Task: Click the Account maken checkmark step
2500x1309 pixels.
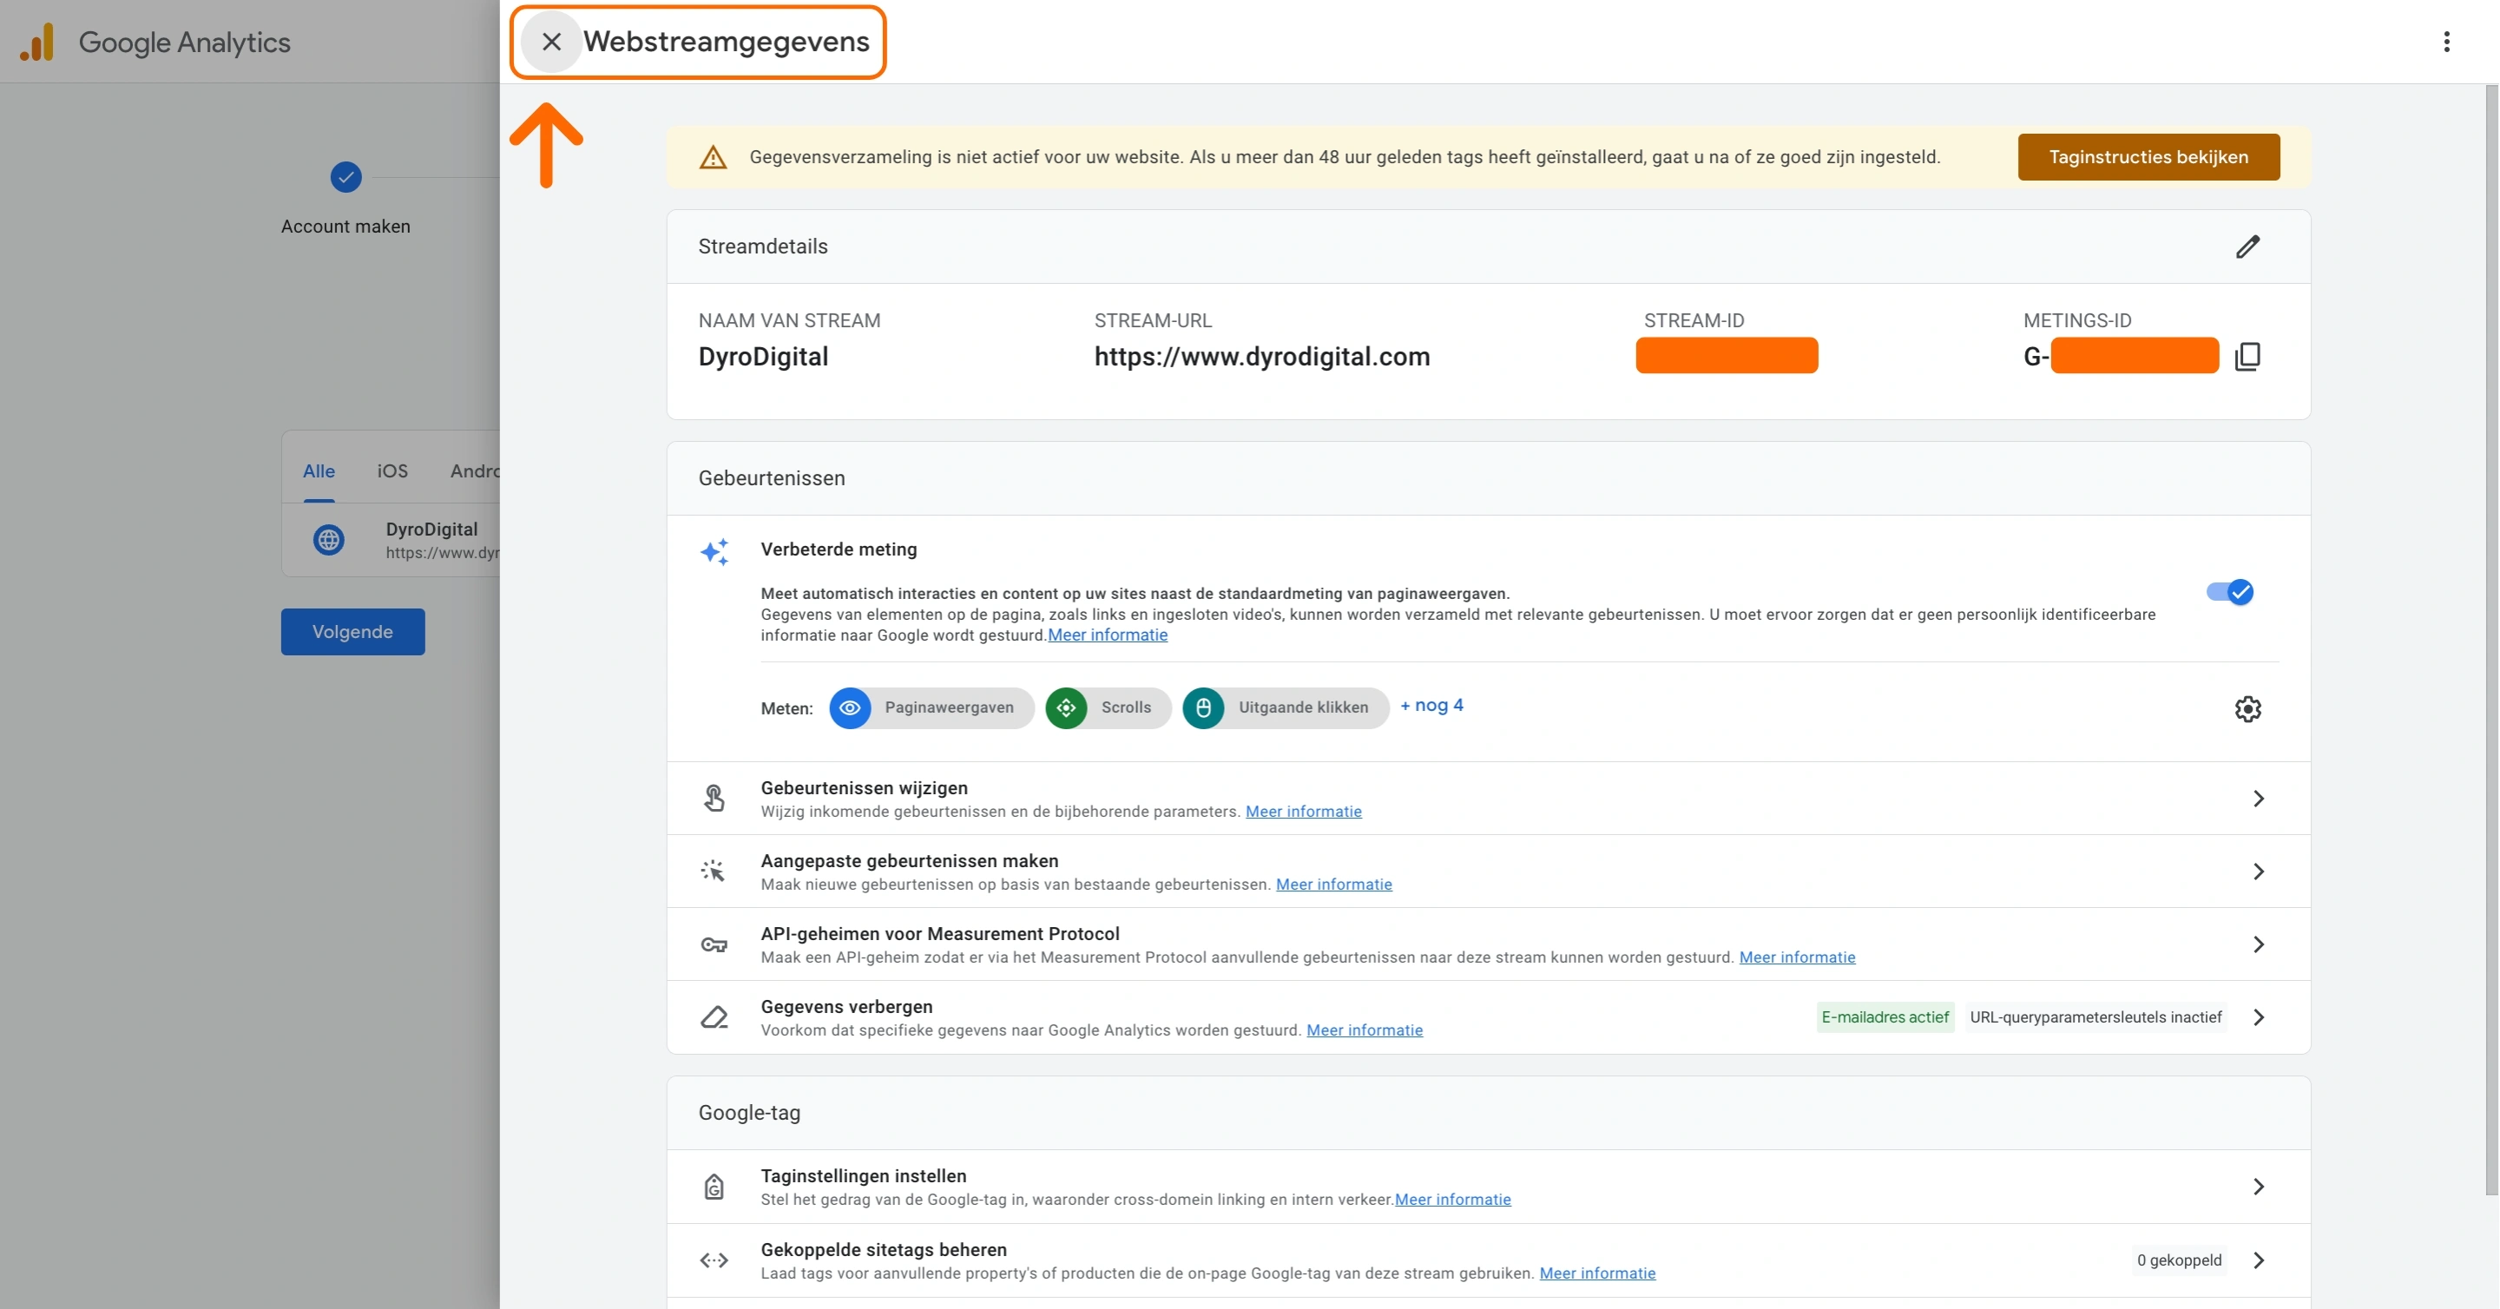Action: [x=345, y=176]
